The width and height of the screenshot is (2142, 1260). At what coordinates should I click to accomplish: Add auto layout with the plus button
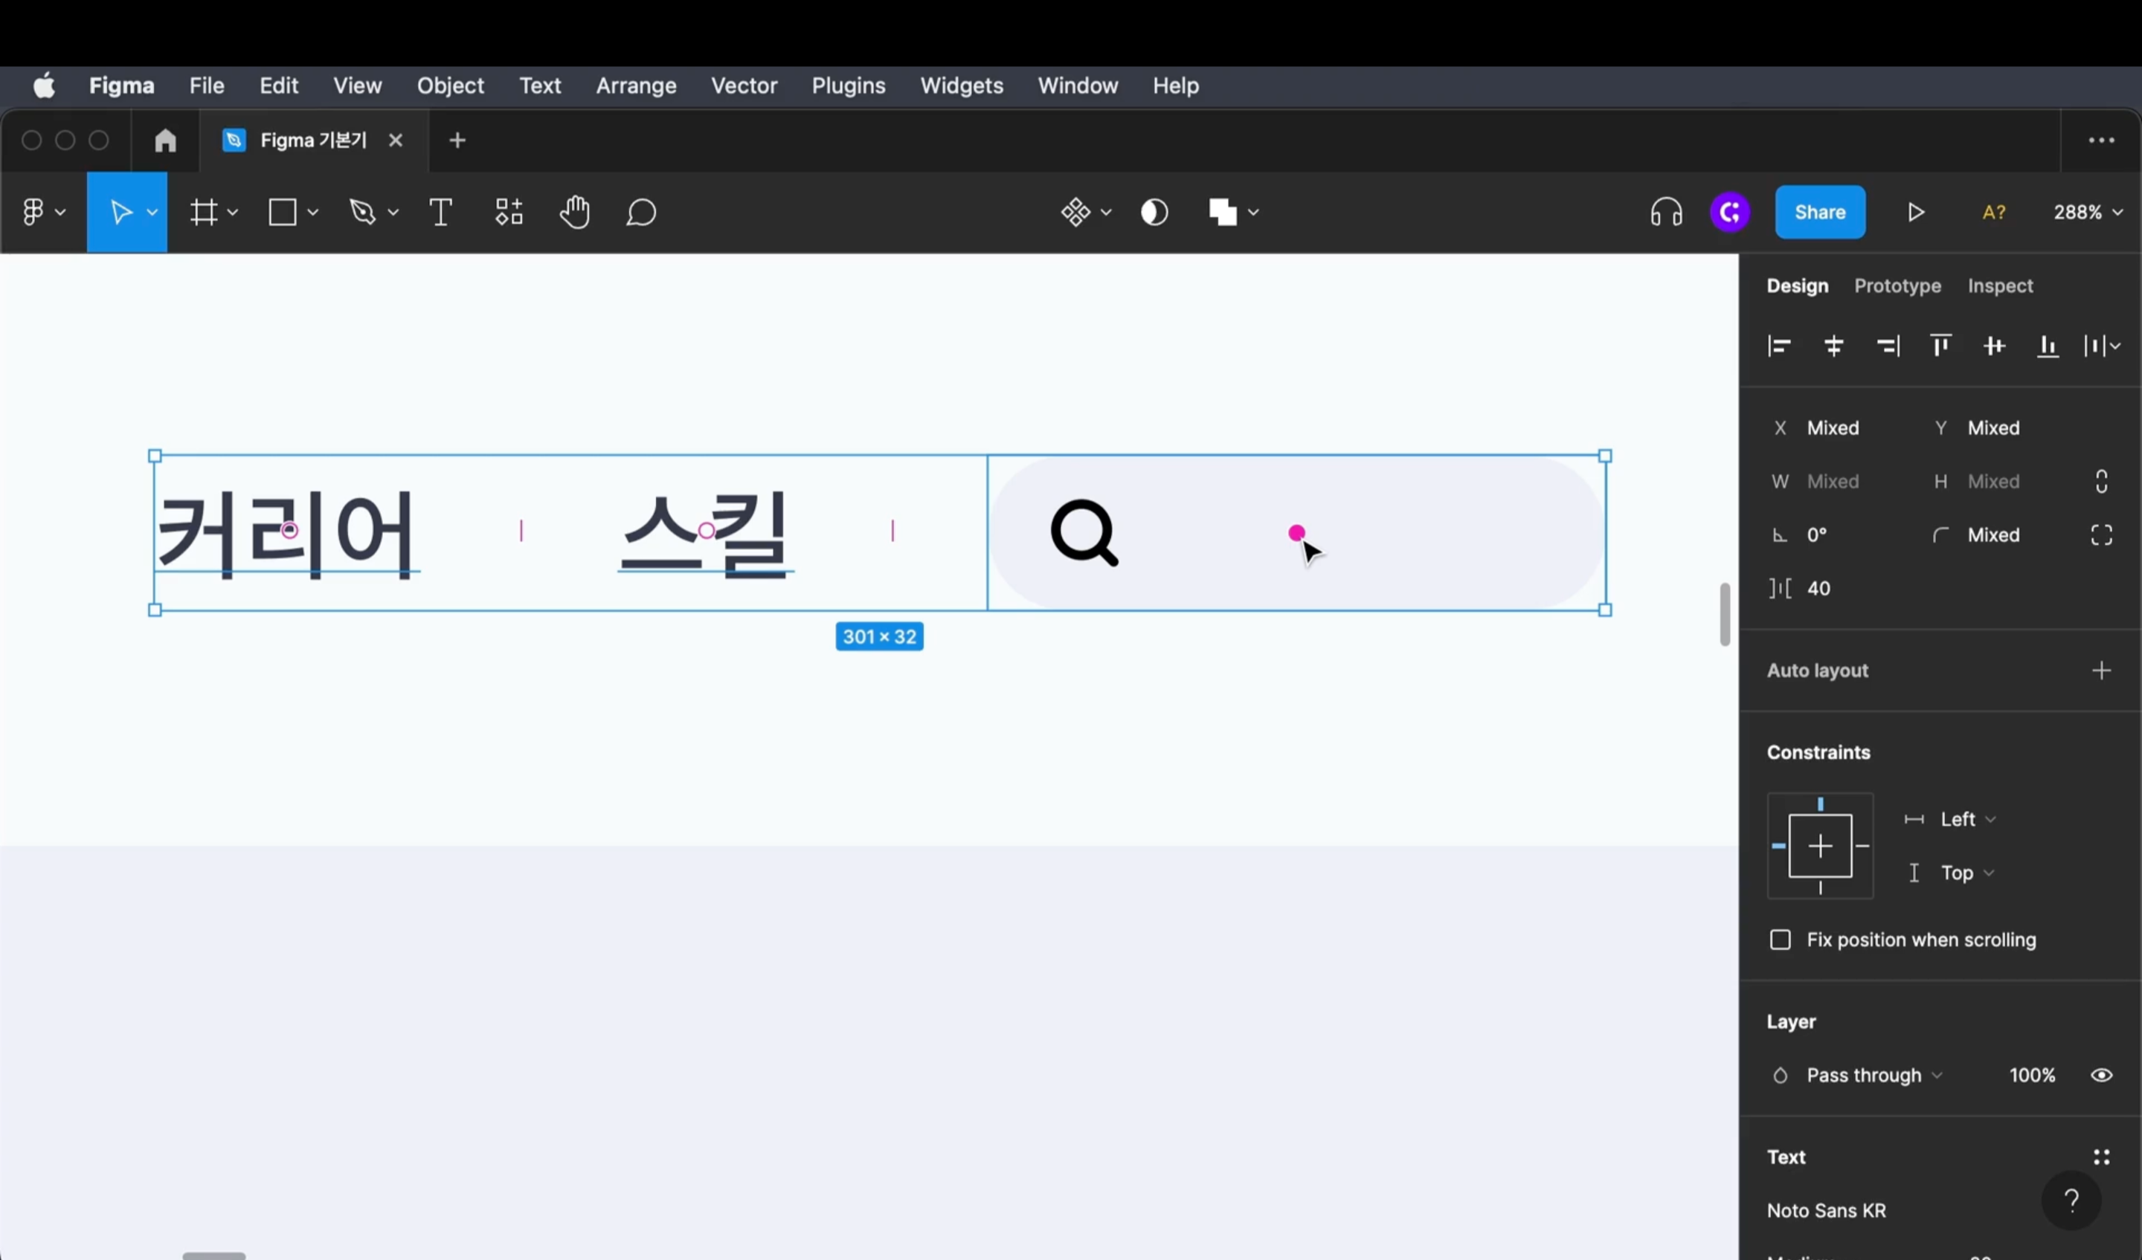pyautogui.click(x=2102, y=671)
